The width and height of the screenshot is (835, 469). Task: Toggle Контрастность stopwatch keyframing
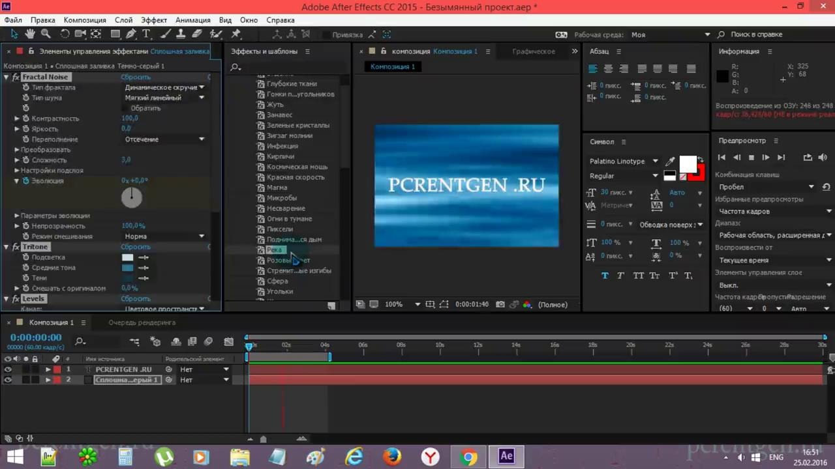pos(26,119)
